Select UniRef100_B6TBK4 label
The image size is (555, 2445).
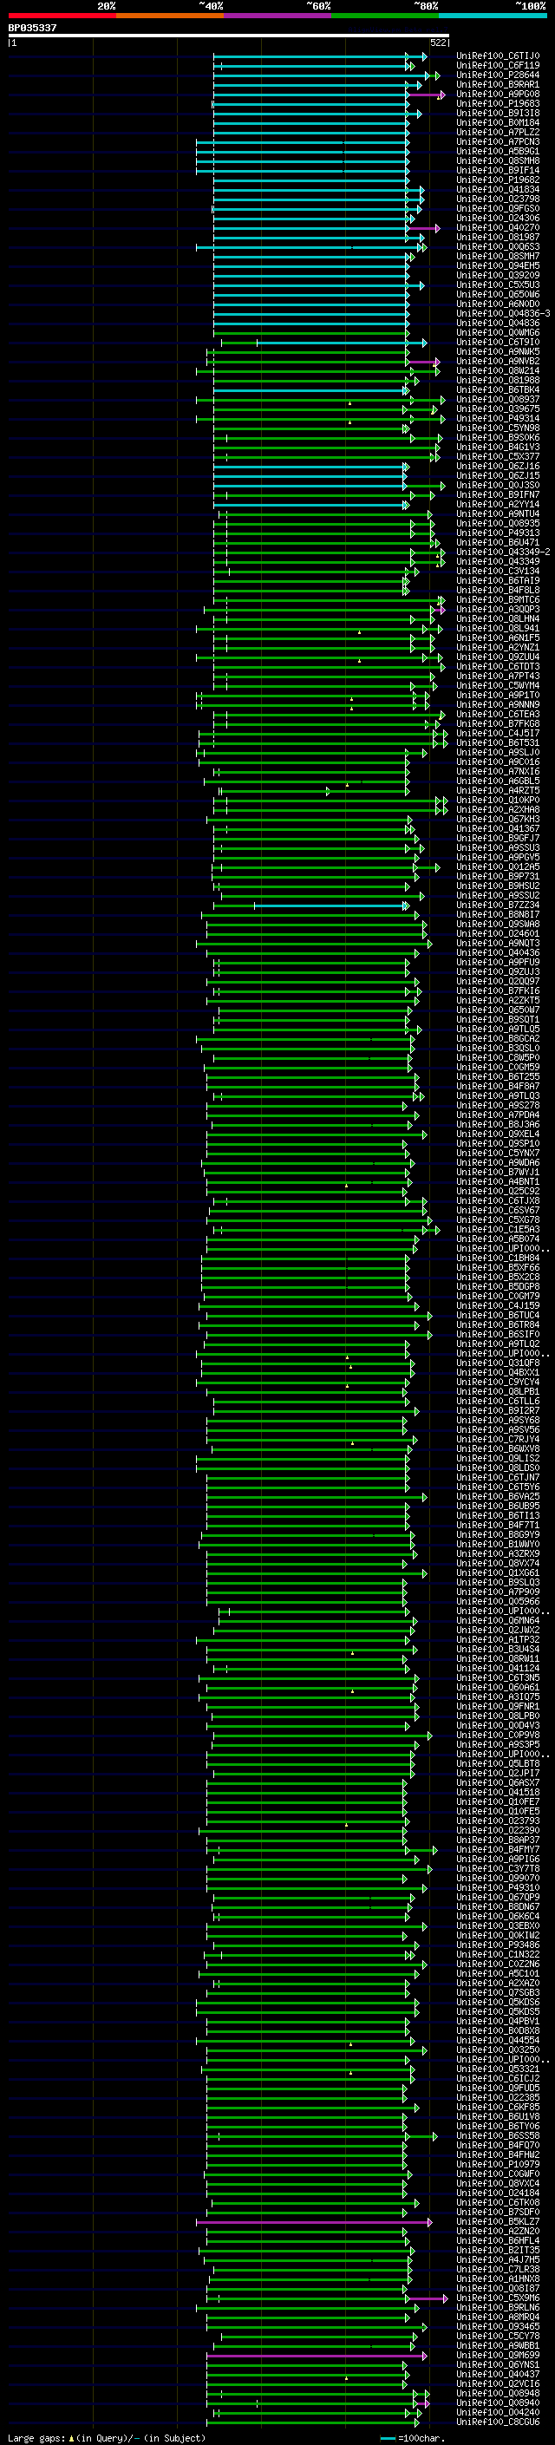(x=497, y=390)
